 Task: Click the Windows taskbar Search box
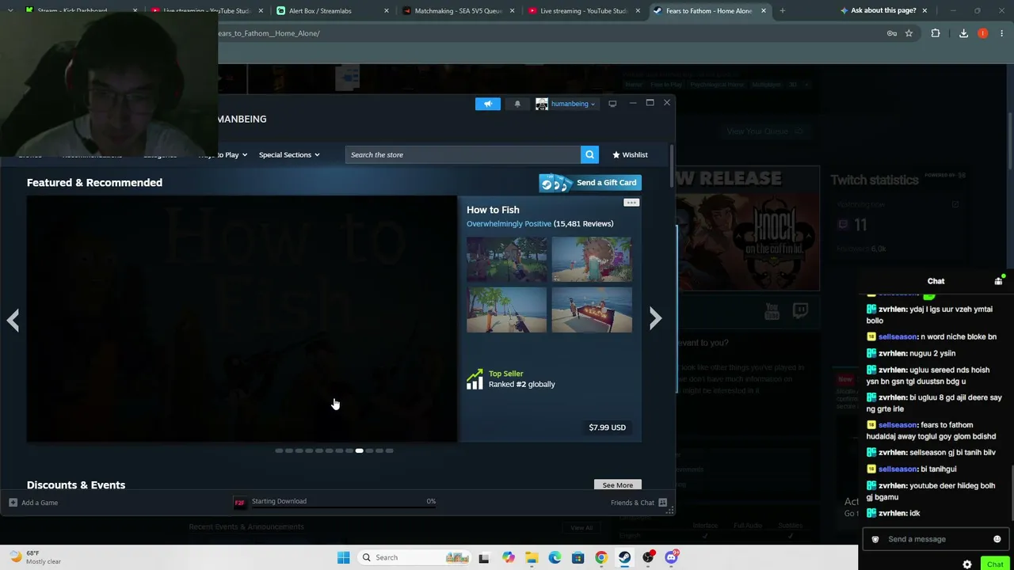point(414,557)
